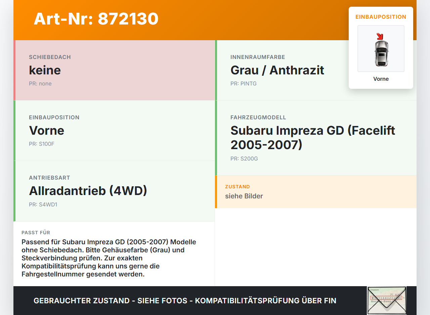
Task: Click the PASST FÜR section label
Action: 36,233
